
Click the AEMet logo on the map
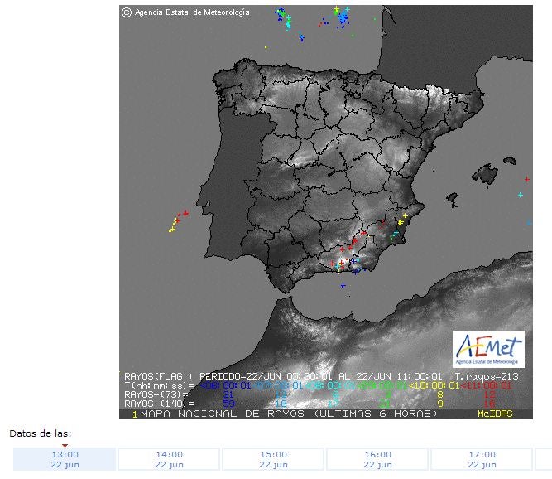tap(488, 349)
